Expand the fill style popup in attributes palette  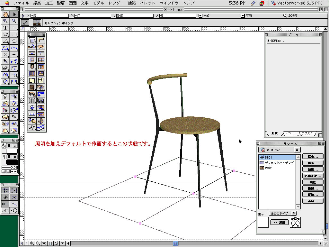(x=13, y=146)
